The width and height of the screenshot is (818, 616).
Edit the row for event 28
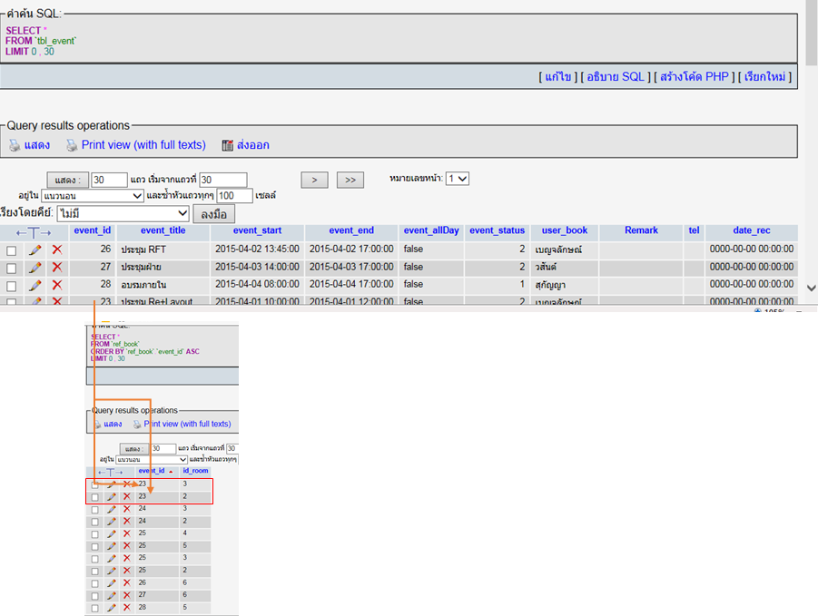point(35,285)
